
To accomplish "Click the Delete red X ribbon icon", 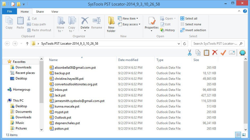I will coord(85,21).
